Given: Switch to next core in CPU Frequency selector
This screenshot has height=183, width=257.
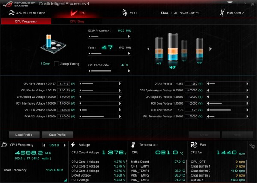Looking at the screenshot, I should 65,145.
